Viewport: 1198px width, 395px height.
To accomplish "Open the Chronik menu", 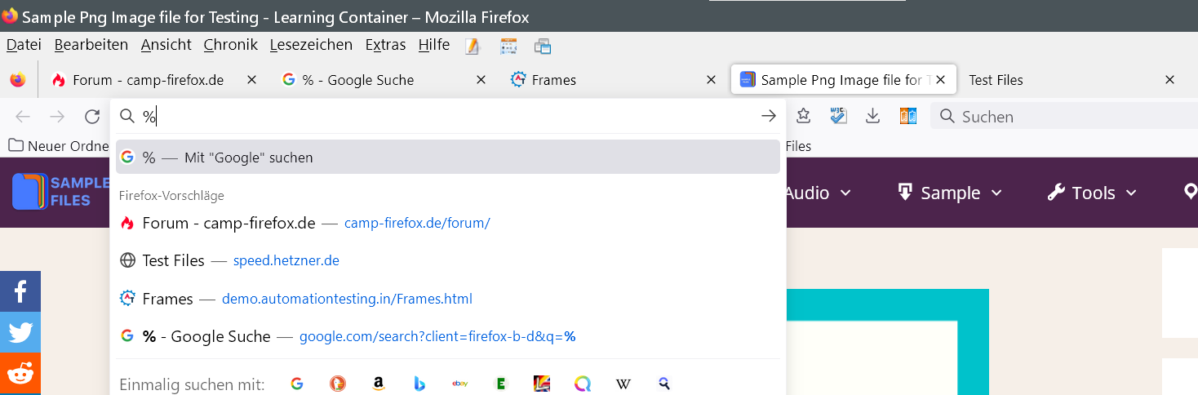I will click(x=230, y=45).
